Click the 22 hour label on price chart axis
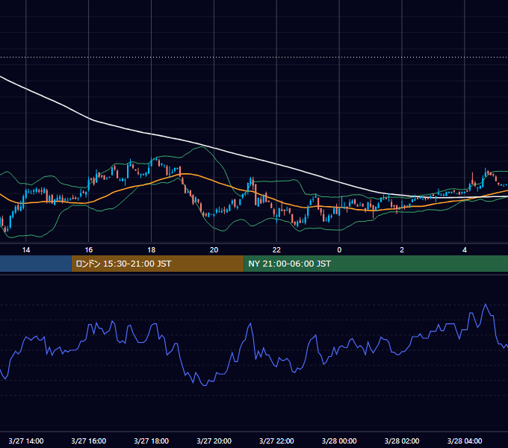The width and height of the screenshot is (508, 448). 276,250
